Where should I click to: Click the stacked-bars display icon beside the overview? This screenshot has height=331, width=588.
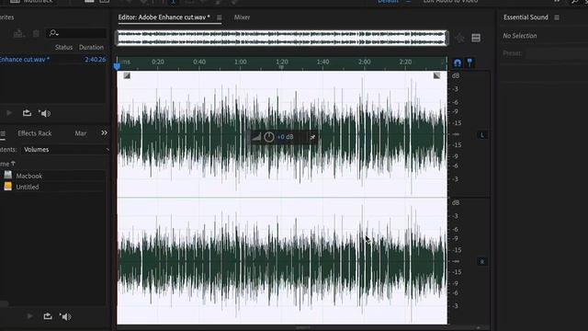(x=476, y=38)
